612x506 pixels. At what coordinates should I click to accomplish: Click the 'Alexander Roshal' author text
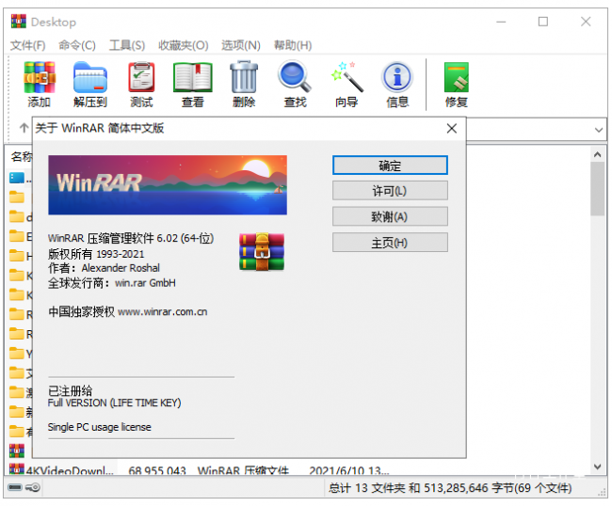coord(121,268)
